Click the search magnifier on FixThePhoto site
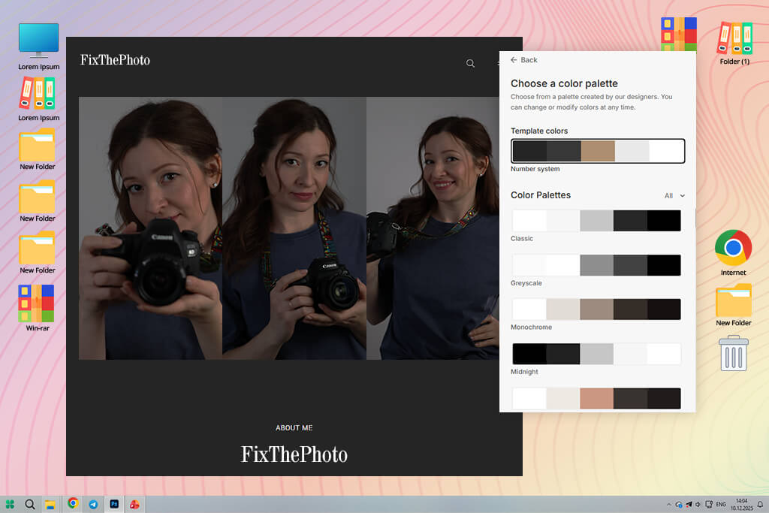This screenshot has height=513, width=769. click(470, 64)
